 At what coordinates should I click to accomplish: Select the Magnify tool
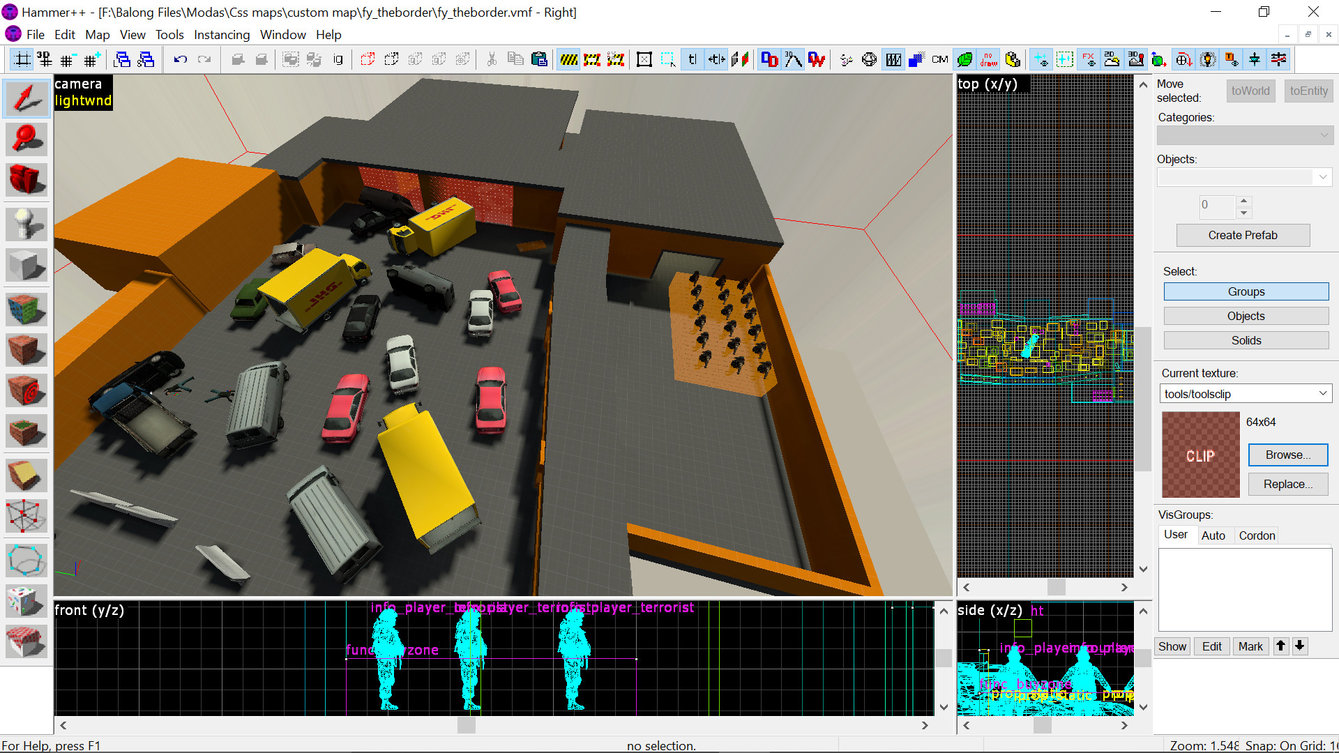[x=26, y=139]
